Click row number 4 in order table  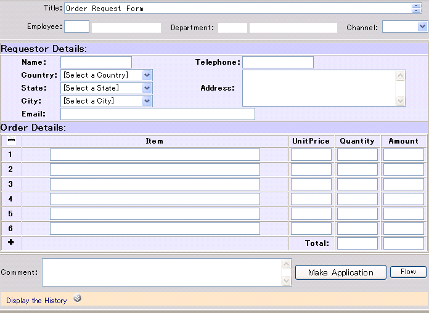[x=10, y=199]
